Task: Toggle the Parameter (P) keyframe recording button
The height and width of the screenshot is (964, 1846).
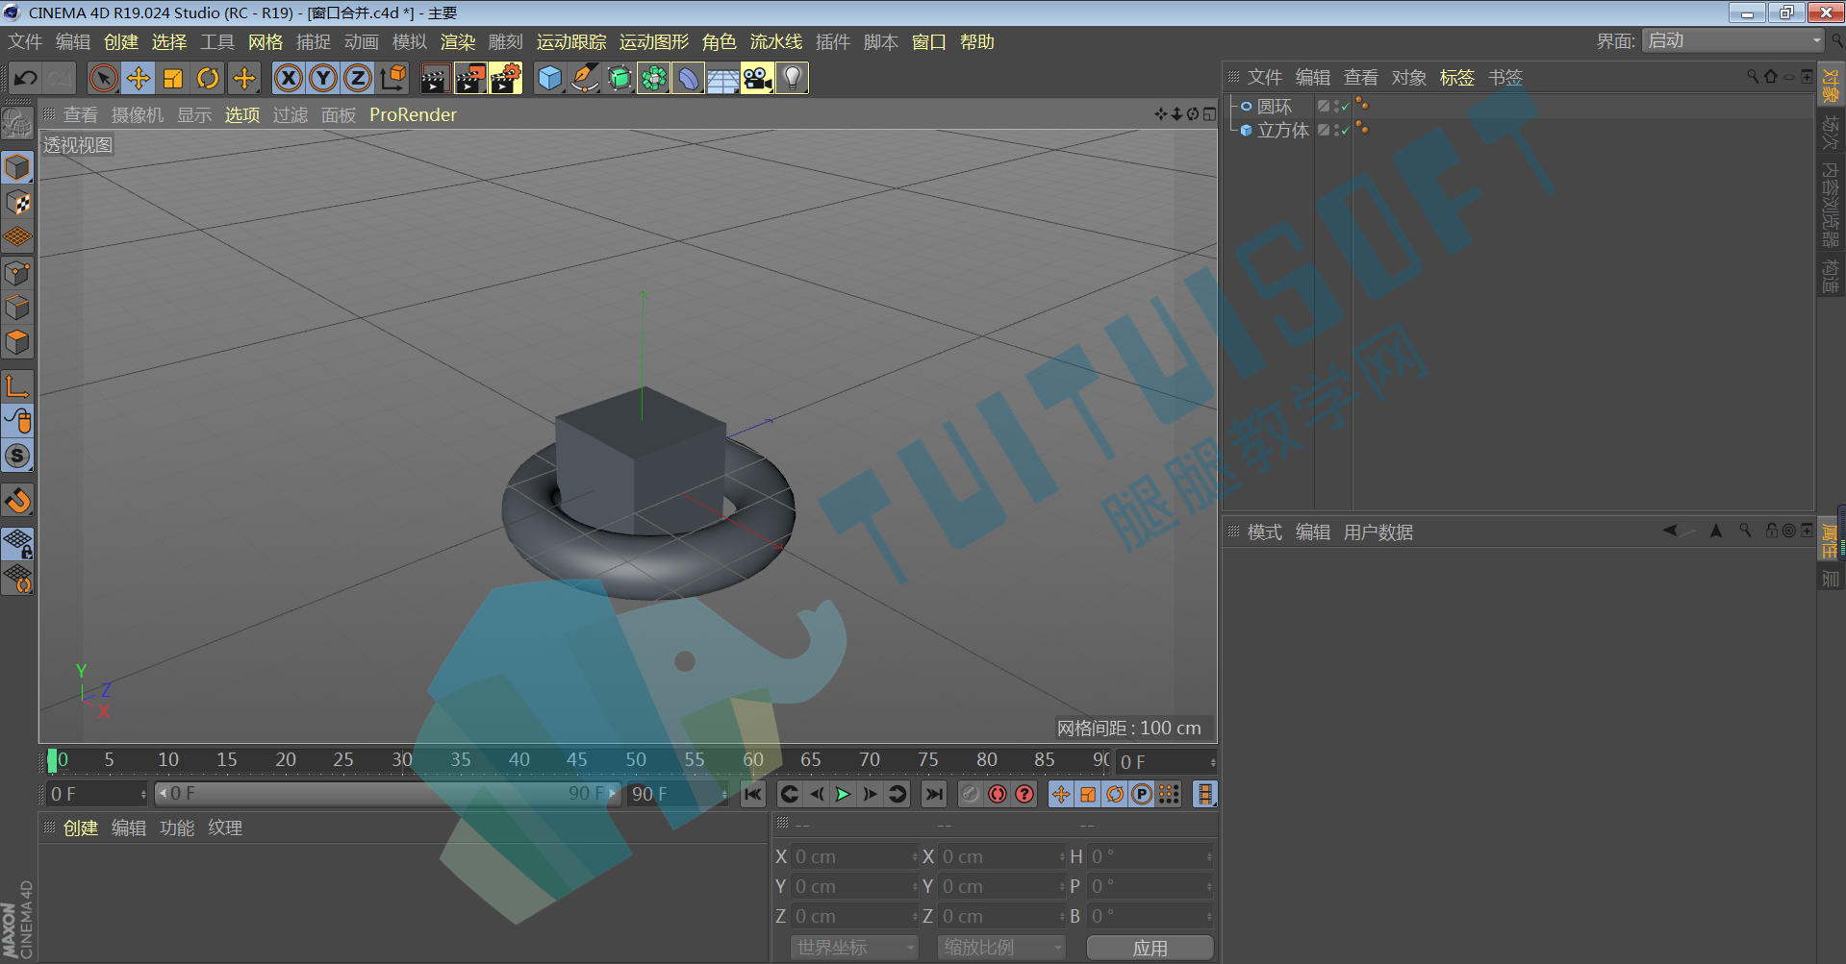Action: click(1141, 794)
